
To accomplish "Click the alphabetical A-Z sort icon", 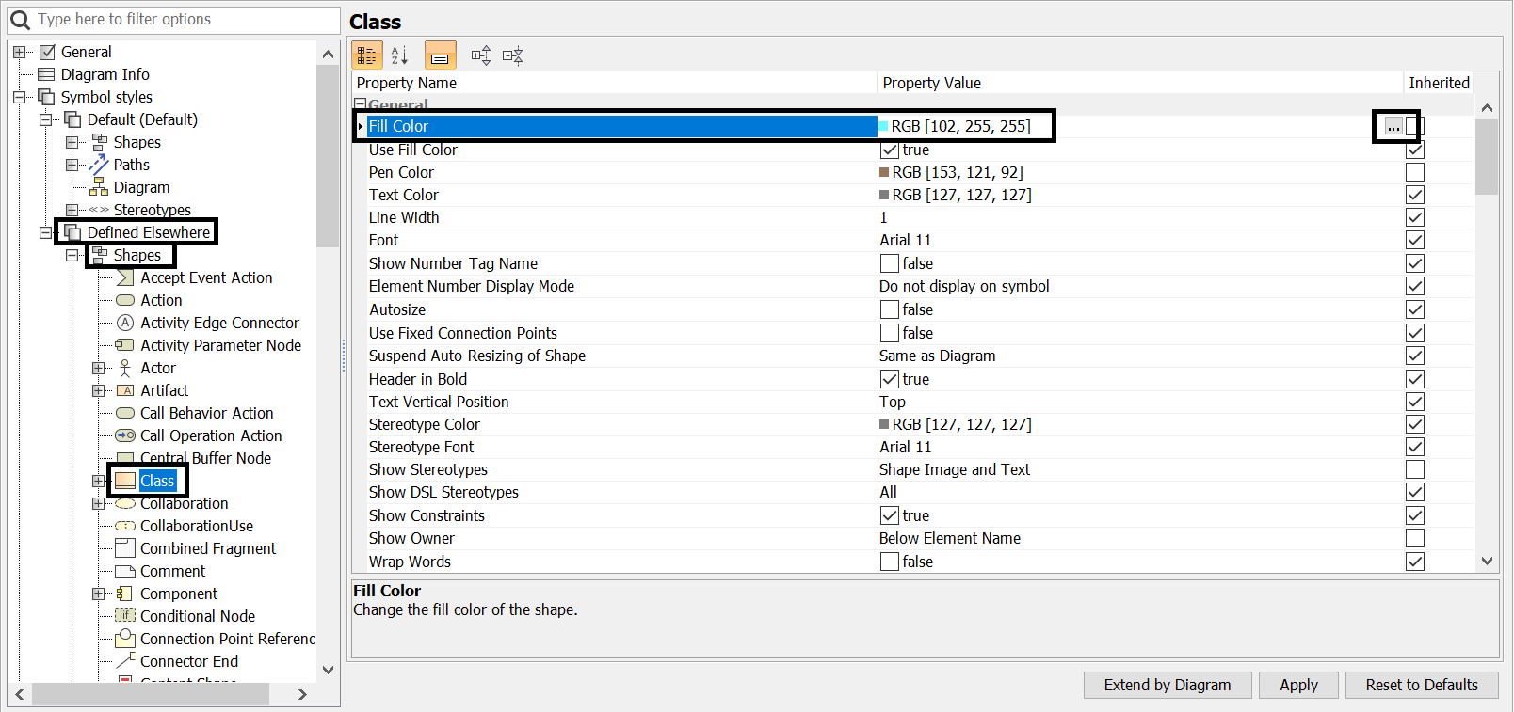I will tap(399, 55).
